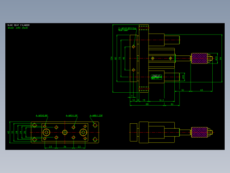The height and width of the screenshot is (173, 230).
Task: Click the 42 height dimension beside the plate view
Action: 8,132
